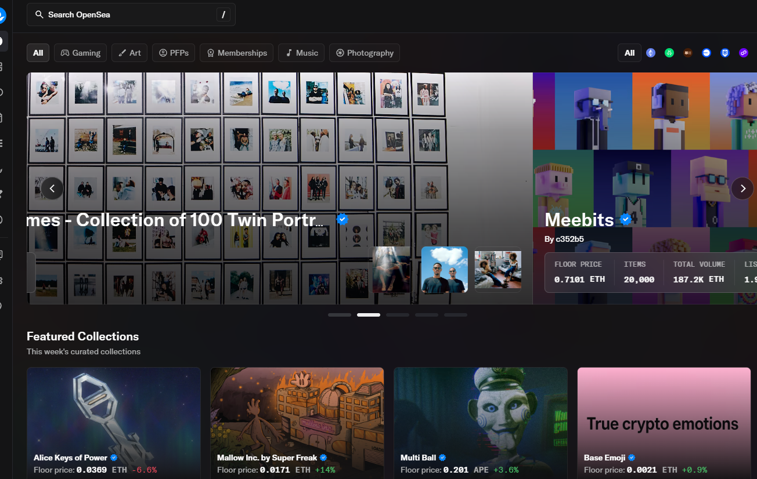Open the curly-haired pair on couch thumbnail
The height and width of the screenshot is (479, 757).
pos(498,270)
